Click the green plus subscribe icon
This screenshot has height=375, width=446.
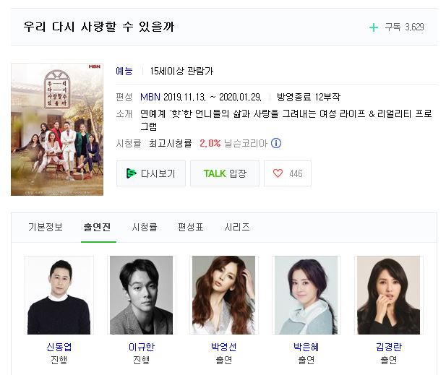click(x=373, y=27)
